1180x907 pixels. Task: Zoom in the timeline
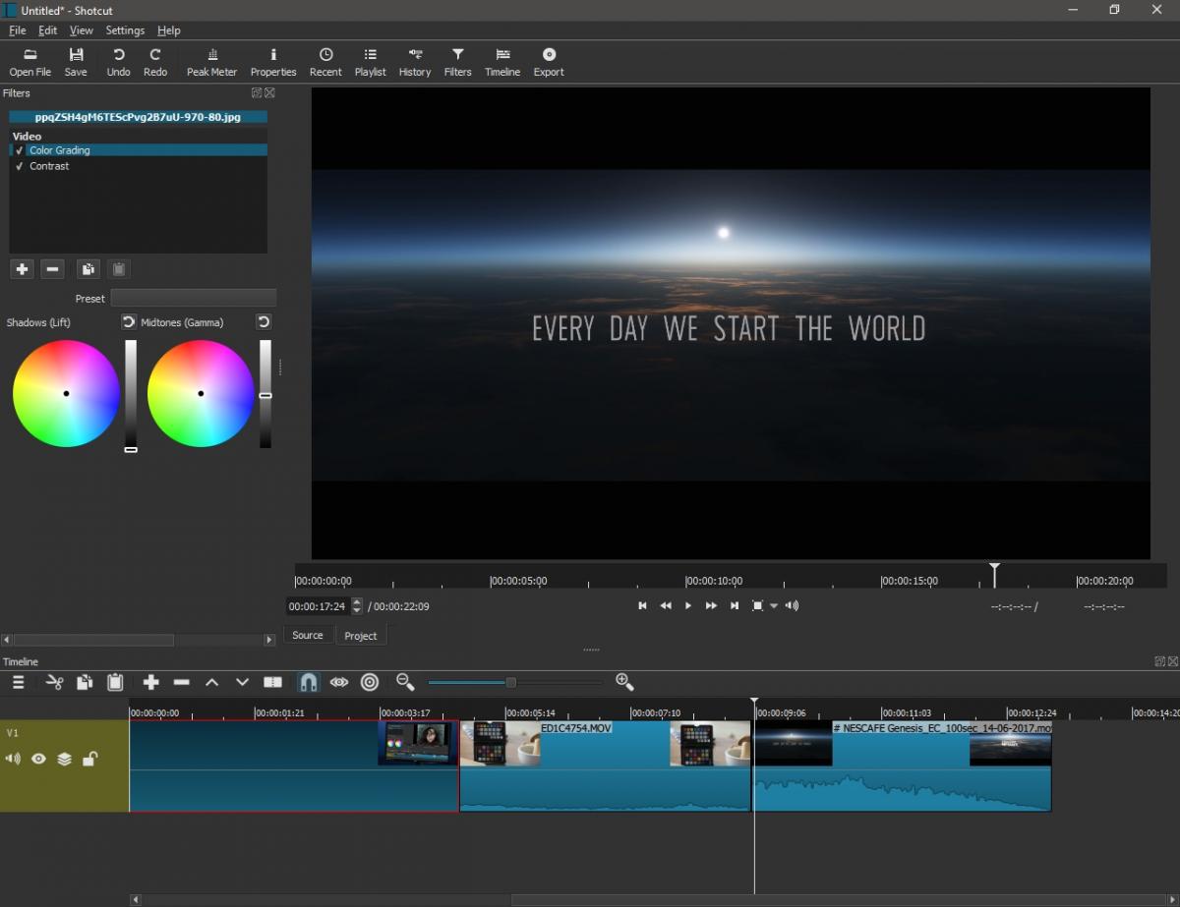[x=624, y=682]
